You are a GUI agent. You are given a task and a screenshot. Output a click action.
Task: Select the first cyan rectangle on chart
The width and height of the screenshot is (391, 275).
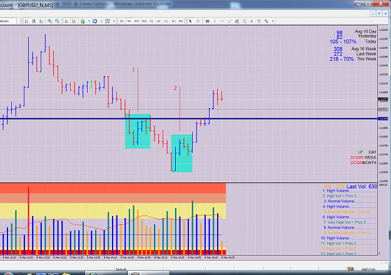coord(138,132)
